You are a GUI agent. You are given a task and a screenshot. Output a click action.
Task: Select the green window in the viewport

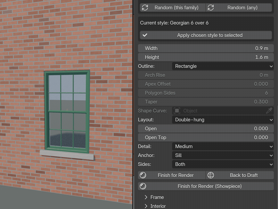click(67, 111)
